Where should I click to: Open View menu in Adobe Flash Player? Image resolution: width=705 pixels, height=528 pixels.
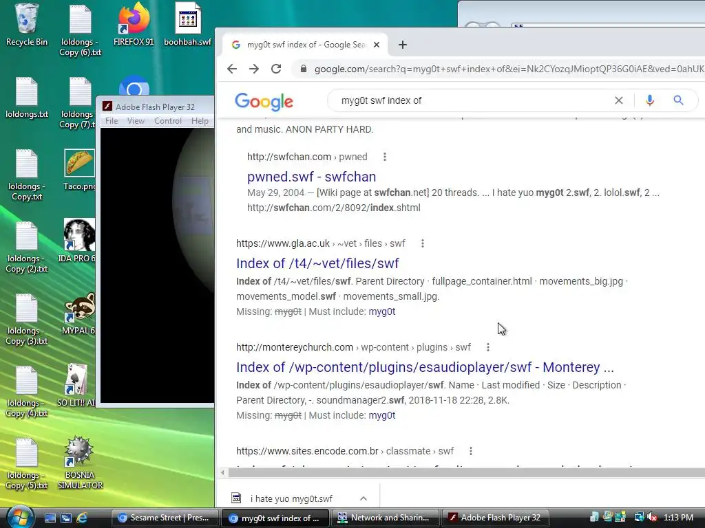[x=136, y=121]
